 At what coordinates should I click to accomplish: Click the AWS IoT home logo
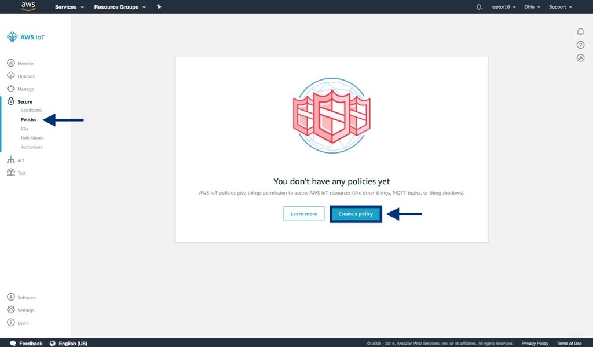25,37
